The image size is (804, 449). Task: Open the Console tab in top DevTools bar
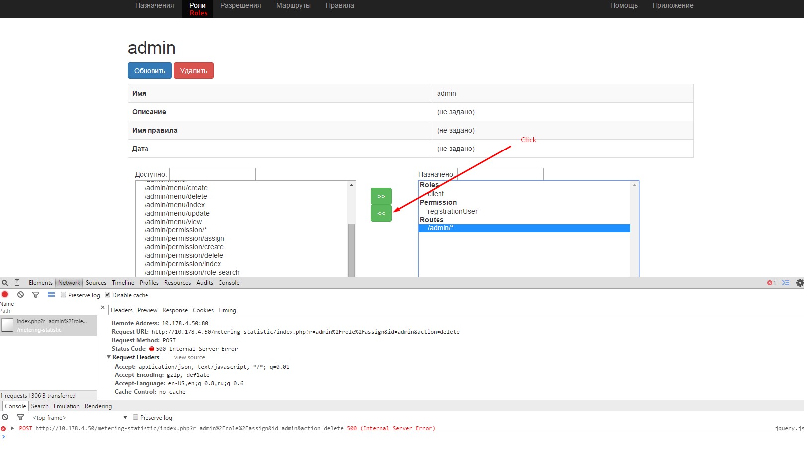click(x=229, y=283)
